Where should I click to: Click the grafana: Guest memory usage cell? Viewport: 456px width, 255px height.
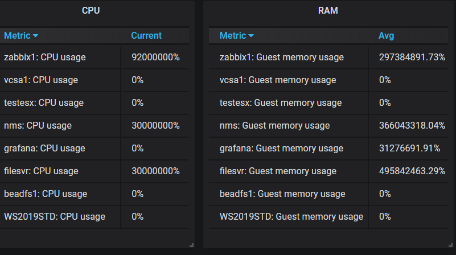pos(282,149)
